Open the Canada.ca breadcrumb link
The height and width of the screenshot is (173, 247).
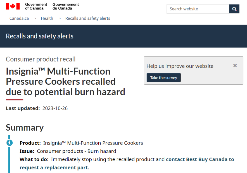(19, 18)
